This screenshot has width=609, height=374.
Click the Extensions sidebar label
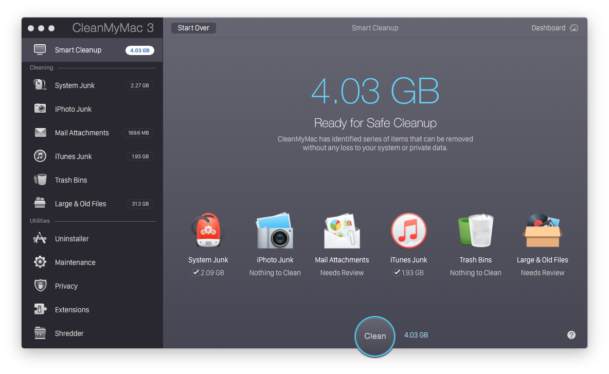click(x=72, y=310)
